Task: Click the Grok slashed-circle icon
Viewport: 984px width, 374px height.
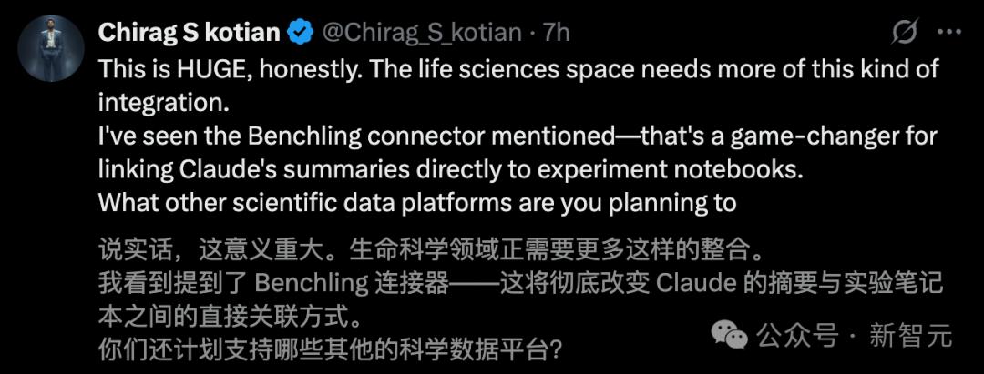Action: [x=904, y=33]
